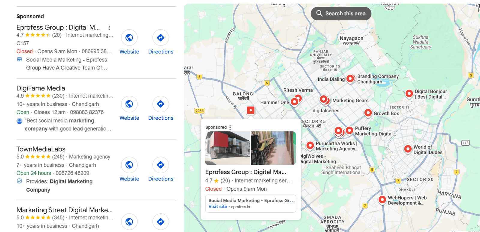View Eprofess office interior photo
This screenshot has width=480, height=232.
(273, 148)
